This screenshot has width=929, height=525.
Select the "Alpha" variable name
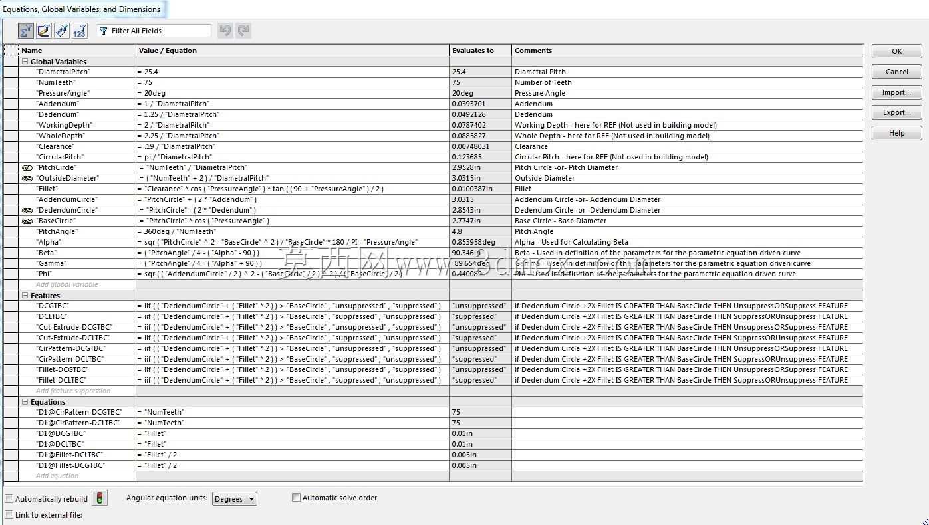(x=49, y=242)
